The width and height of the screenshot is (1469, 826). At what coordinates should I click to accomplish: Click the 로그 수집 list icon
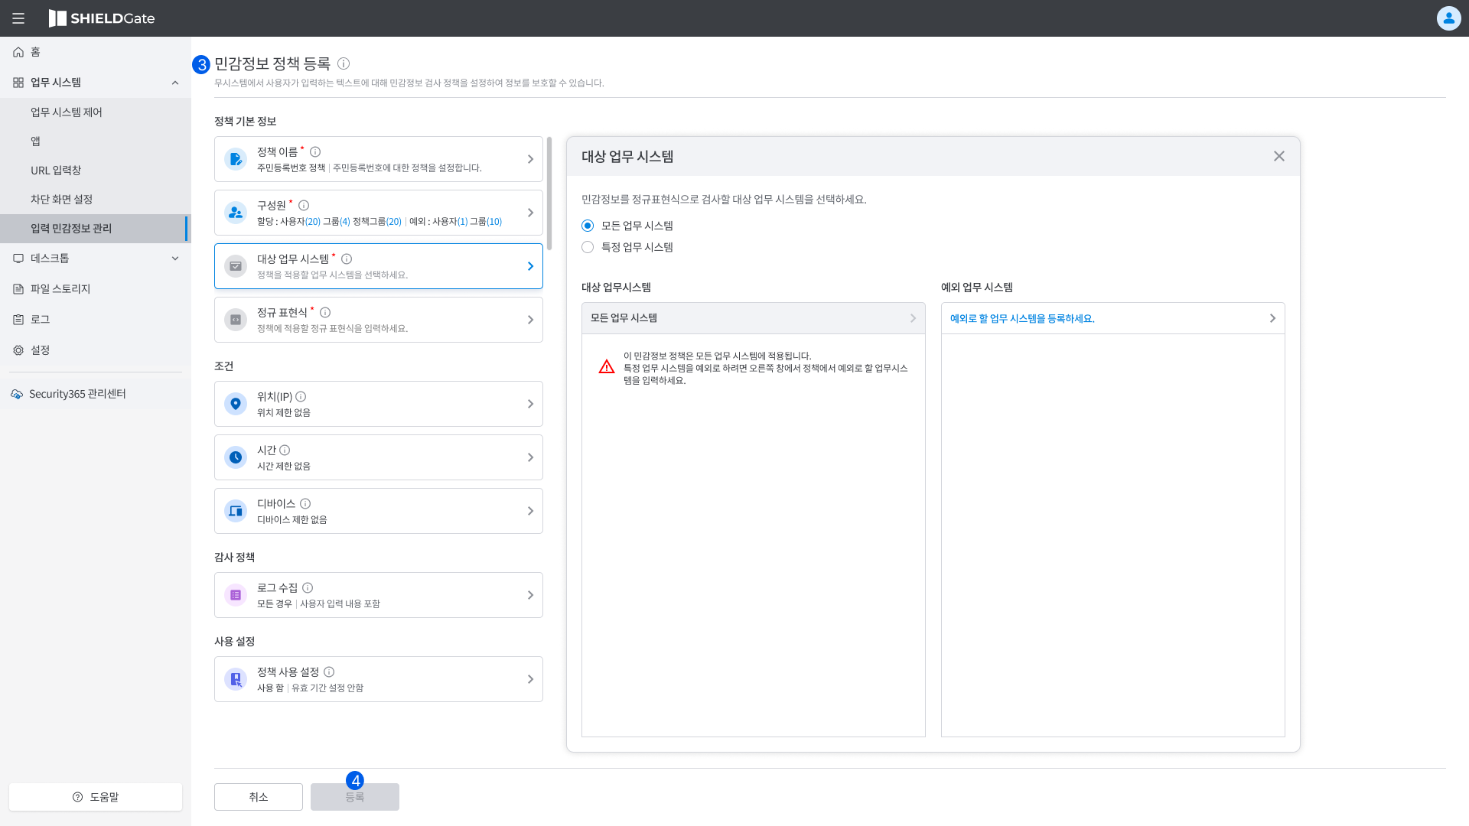236,595
